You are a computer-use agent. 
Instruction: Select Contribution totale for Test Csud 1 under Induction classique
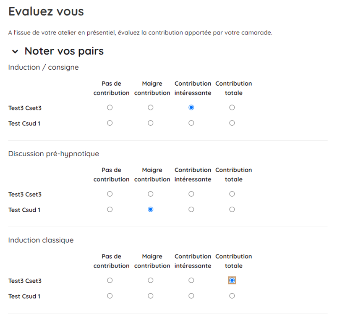point(232,296)
